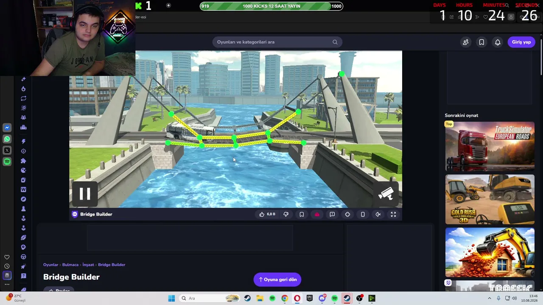This screenshot has width=543, height=305.
Task: Open the flame popular games category
Action: coord(23,89)
